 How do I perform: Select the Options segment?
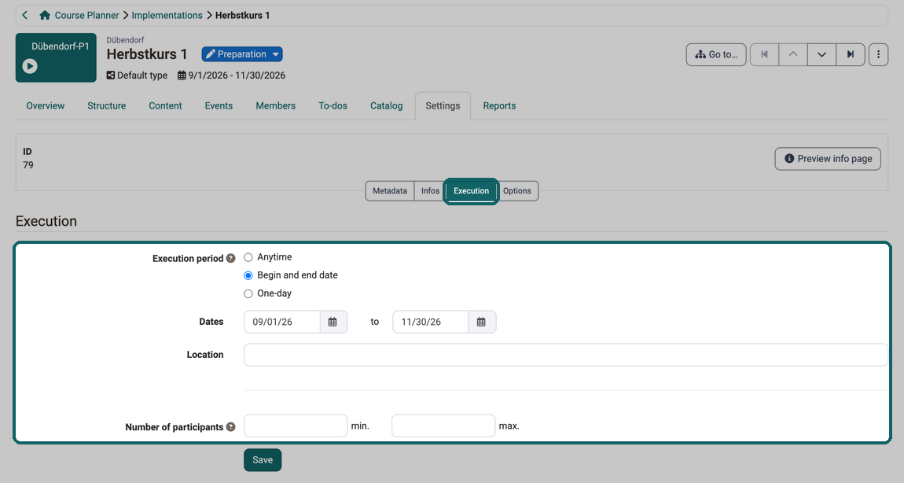(517, 191)
